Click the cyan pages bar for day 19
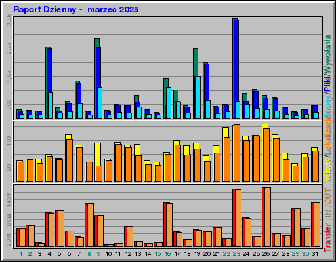The height and width of the screenshot is (262, 336). pos(198,97)
